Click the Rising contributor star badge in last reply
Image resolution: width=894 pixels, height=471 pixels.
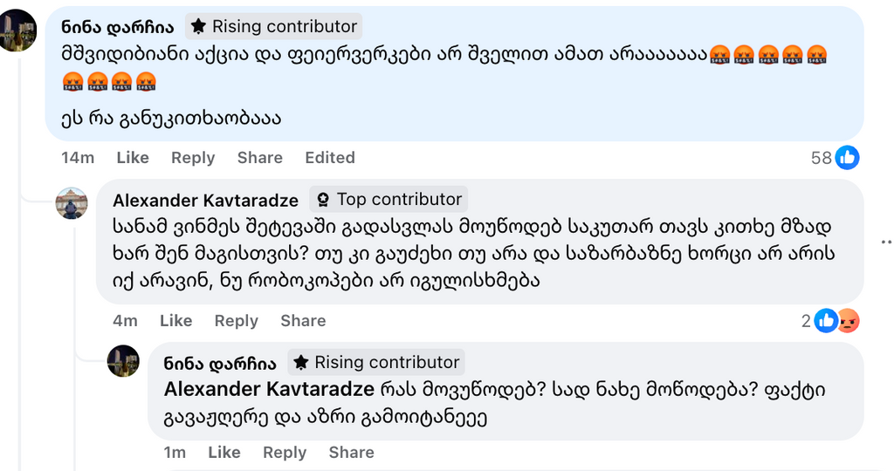(x=301, y=363)
